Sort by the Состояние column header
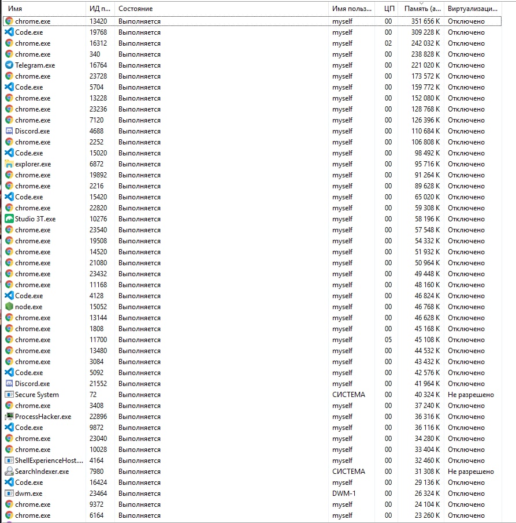This screenshot has height=523, width=516. (x=221, y=9)
